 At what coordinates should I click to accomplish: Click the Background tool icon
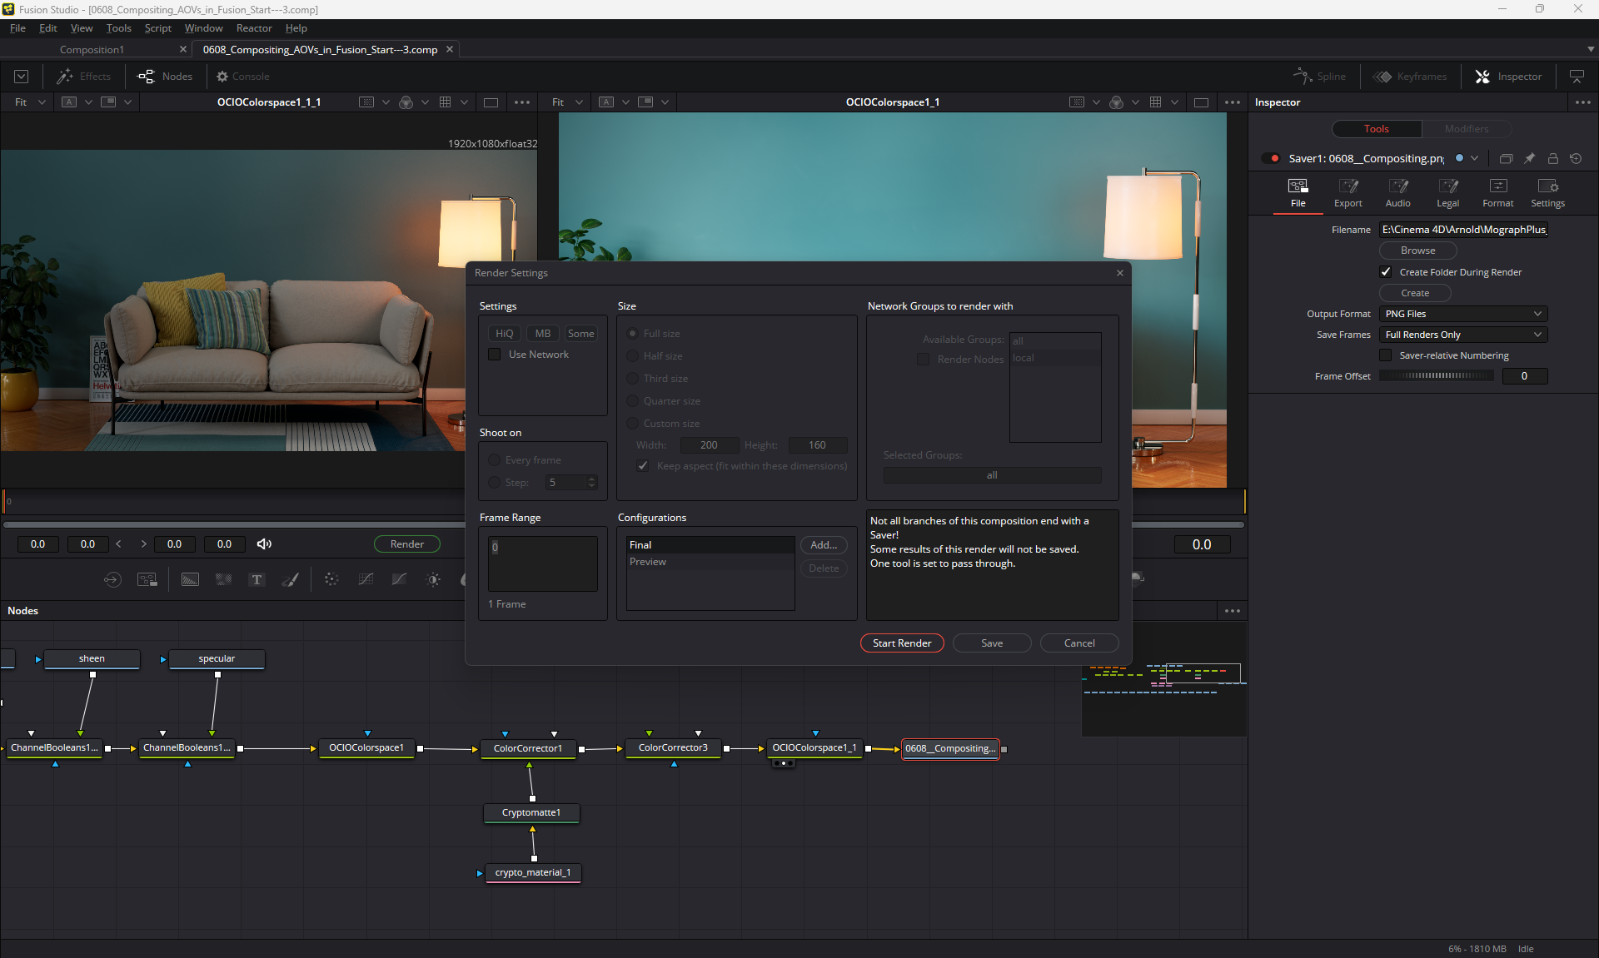coord(190,580)
